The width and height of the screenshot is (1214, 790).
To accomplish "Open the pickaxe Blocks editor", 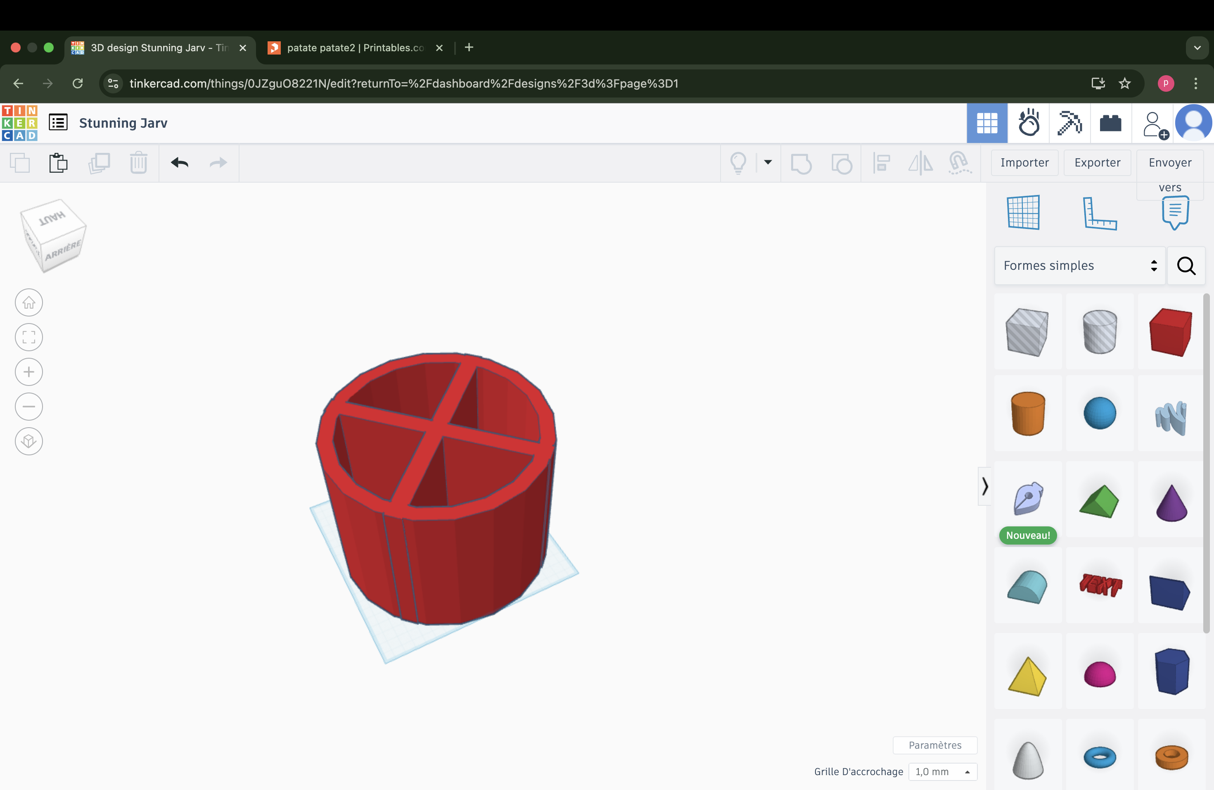I will coord(1069,123).
